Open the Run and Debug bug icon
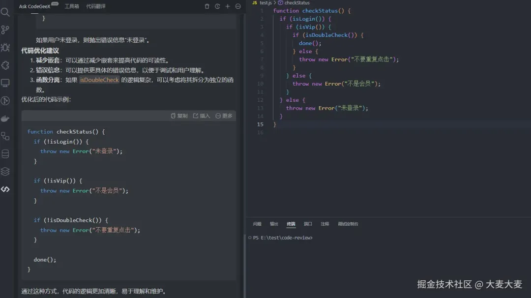Viewport: 531px width, 298px height. (x=6, y=48)
